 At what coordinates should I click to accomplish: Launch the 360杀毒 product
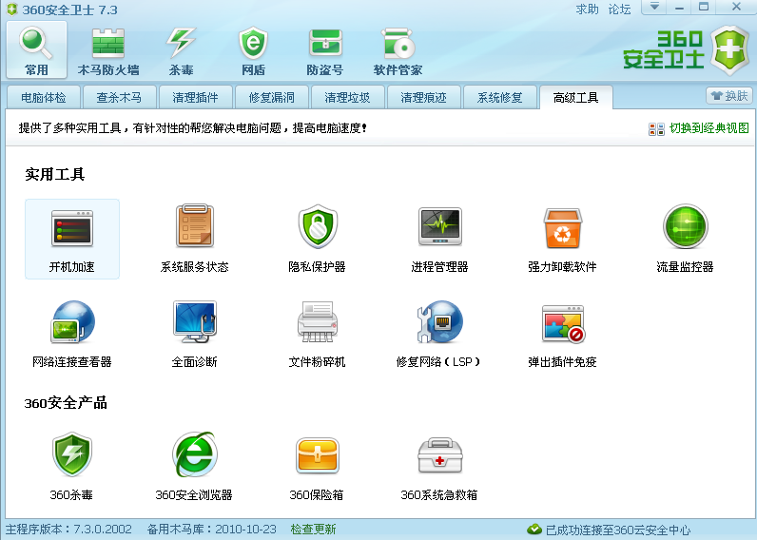72,466
